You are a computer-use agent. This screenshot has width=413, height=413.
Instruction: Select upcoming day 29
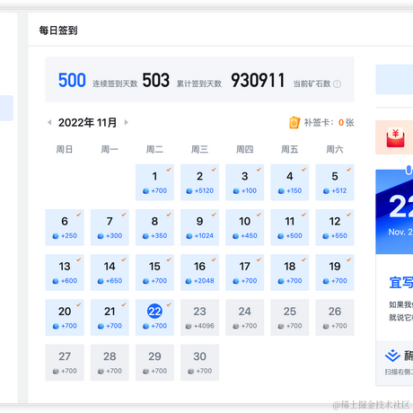coord(154,363)
